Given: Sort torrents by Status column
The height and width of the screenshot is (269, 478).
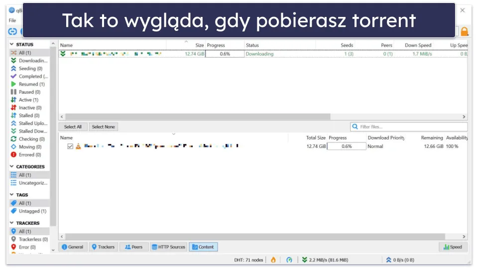Looking at the screenshot, I should point(252,45).
